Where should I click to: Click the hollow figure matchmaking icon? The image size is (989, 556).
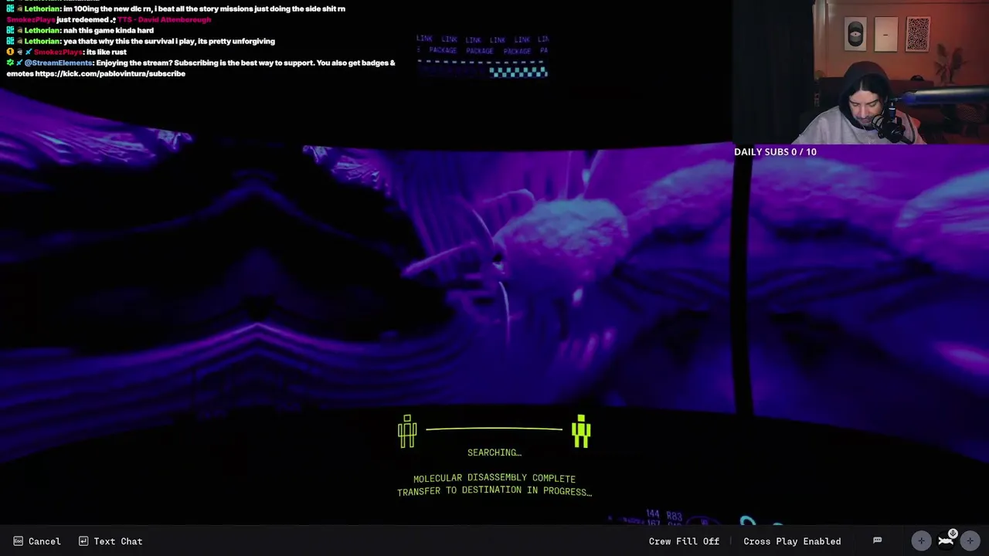click(x=407, y=431)
